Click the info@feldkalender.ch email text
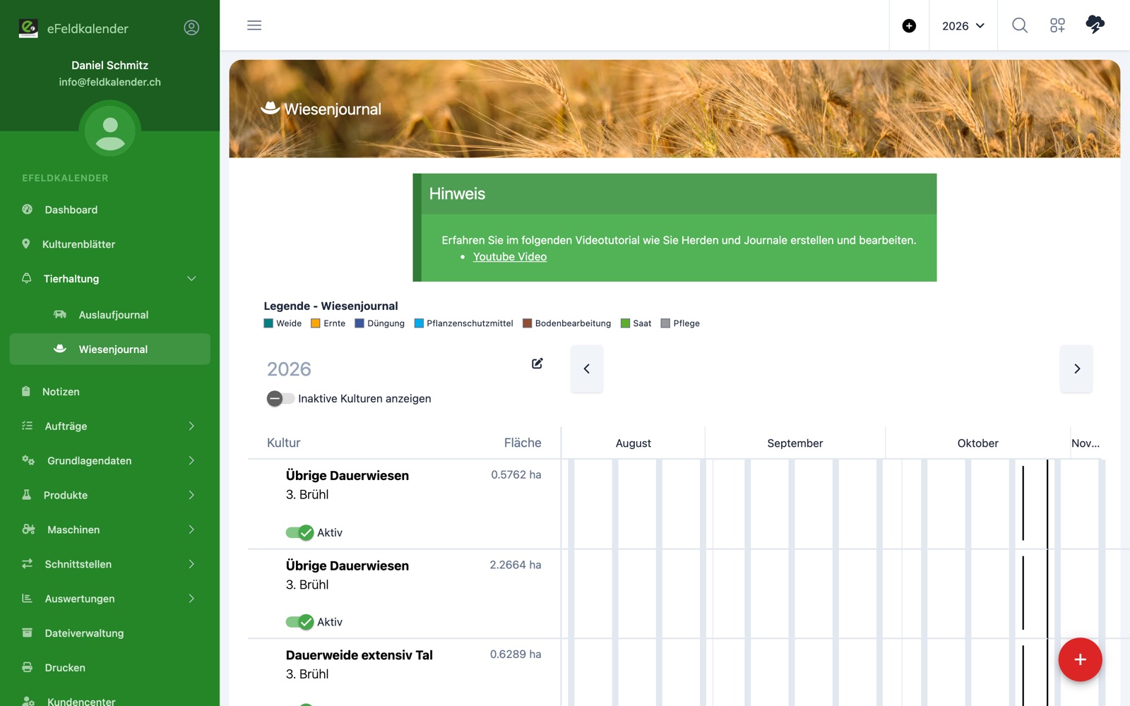This screenshot has height=706, width=1130. pyautogui.click(x=110, y=82)
